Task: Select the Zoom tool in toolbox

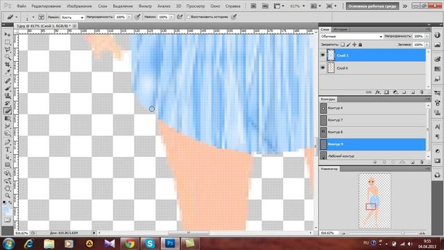Action: (8, 196)
